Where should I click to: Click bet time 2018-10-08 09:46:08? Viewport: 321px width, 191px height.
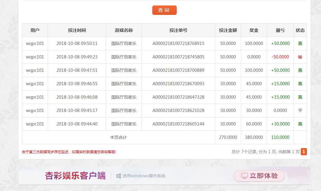click(77, 97)
